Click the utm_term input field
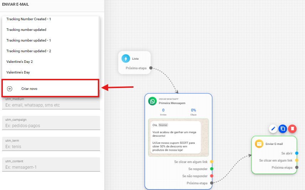The width and height of the screenshot is (305, 190). pyautogui.click(x=51, y=147)
